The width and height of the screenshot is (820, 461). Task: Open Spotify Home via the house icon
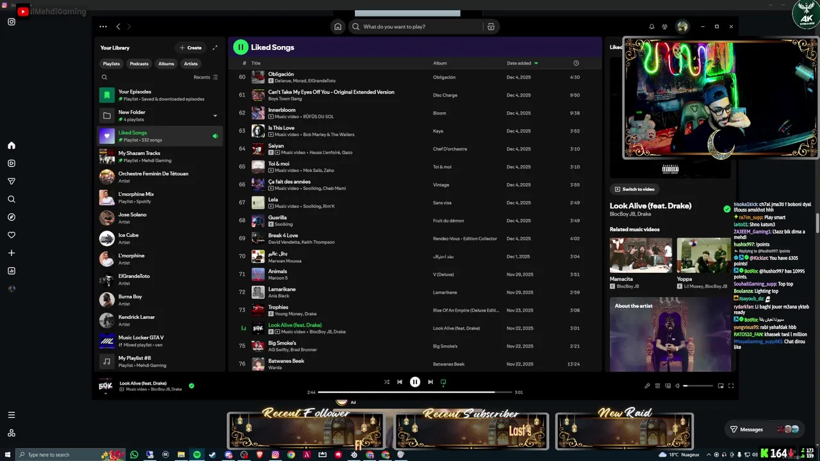point(338,27)
